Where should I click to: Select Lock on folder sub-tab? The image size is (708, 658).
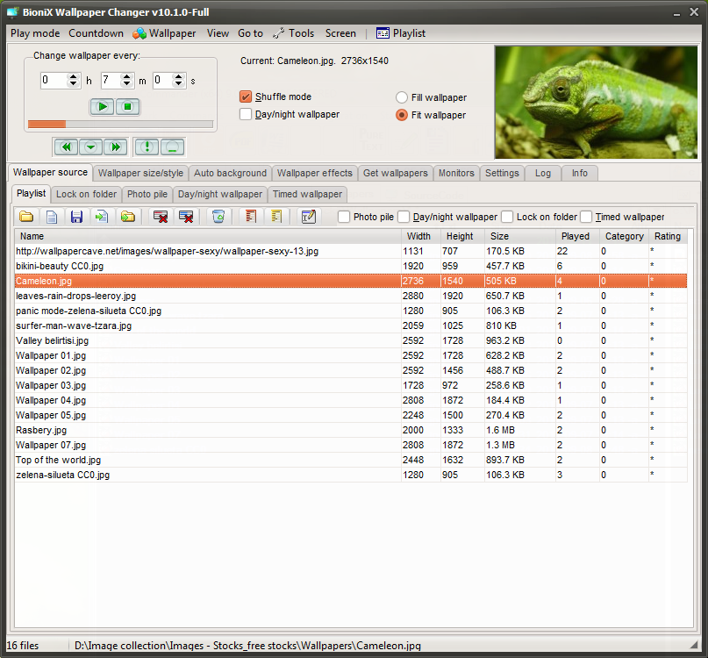point(86,194)
